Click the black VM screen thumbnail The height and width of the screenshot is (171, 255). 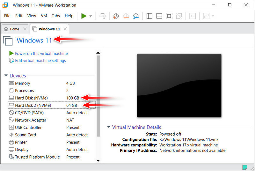point(179,85)
